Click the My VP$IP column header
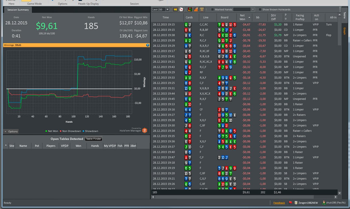The image size is (350, 209). coord(110,146)
